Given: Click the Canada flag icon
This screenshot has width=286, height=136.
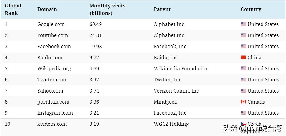Looking at the screenshot, I should coord(243,102).
